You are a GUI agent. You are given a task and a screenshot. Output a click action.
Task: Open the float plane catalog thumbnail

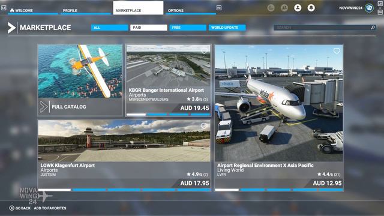pyautogui.click(x=80, y=71)
